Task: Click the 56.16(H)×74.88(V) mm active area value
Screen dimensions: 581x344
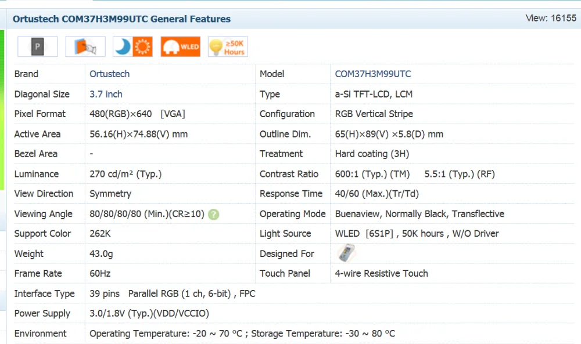Action: point(139,134)
